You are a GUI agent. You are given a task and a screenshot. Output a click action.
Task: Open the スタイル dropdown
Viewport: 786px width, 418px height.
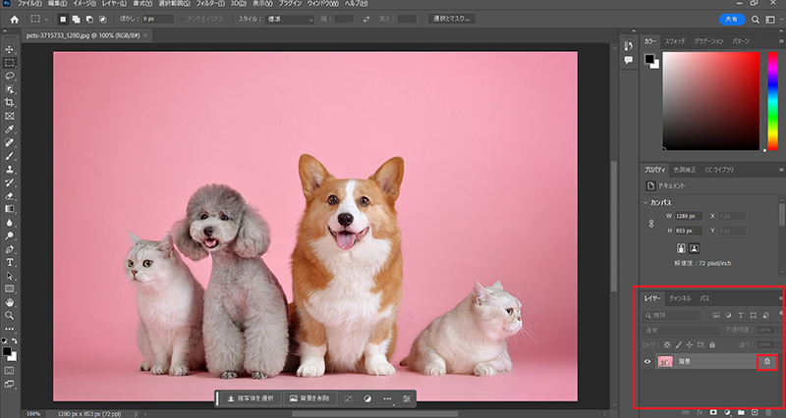pos(290,20)
